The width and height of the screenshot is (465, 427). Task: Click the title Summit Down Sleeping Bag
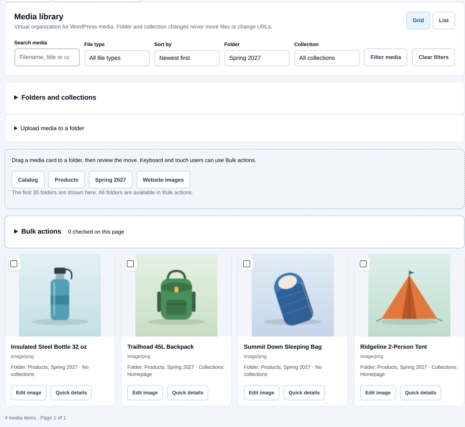283,347
